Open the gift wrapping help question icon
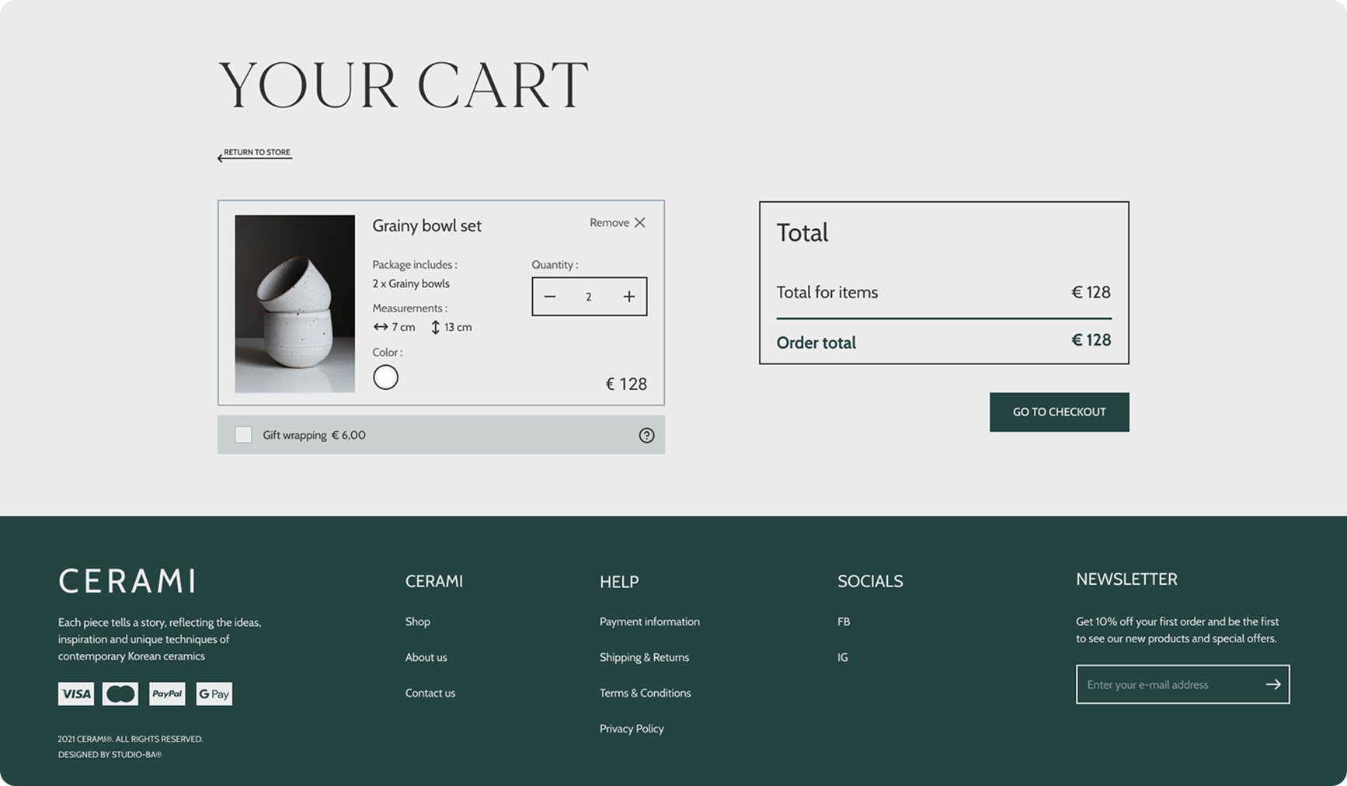Image resolution: width=1347 pixels, height=786 pixels. click(646, 436)
